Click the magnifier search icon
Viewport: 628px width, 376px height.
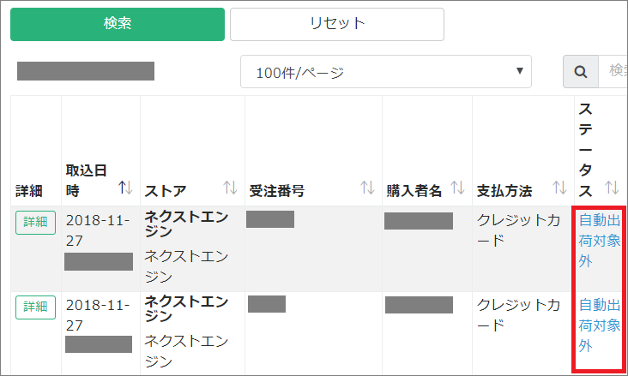tap(580, 72)
